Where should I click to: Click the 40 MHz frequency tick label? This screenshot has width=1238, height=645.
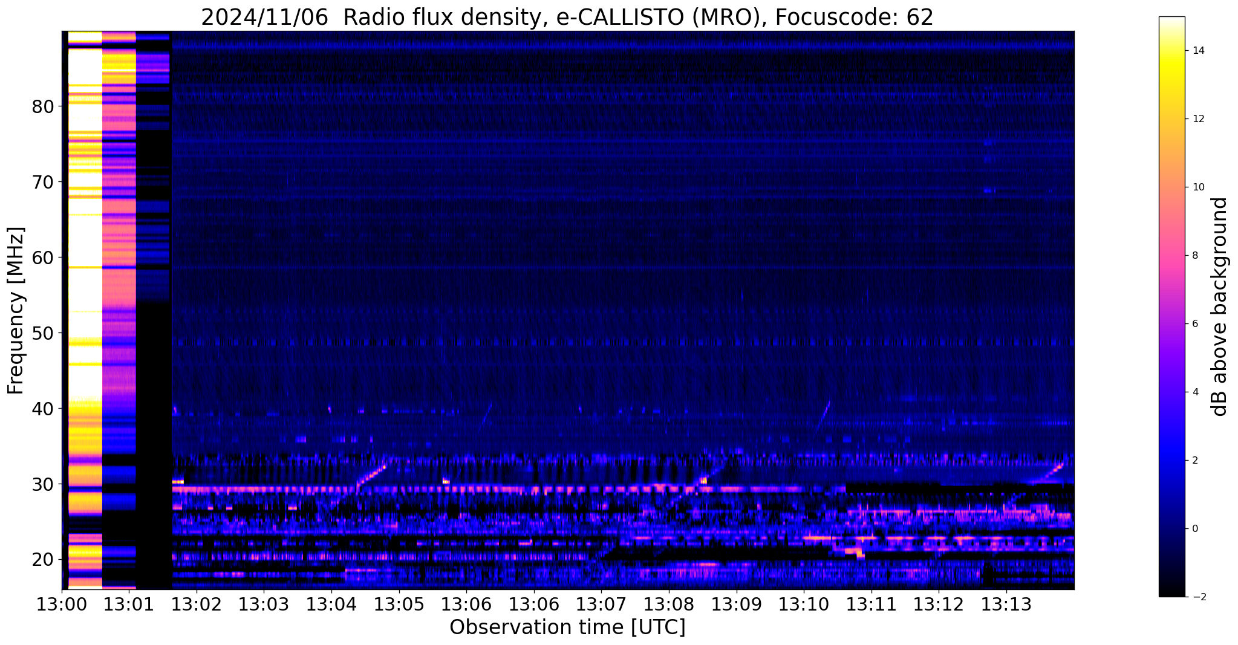[x=43, y=409]
